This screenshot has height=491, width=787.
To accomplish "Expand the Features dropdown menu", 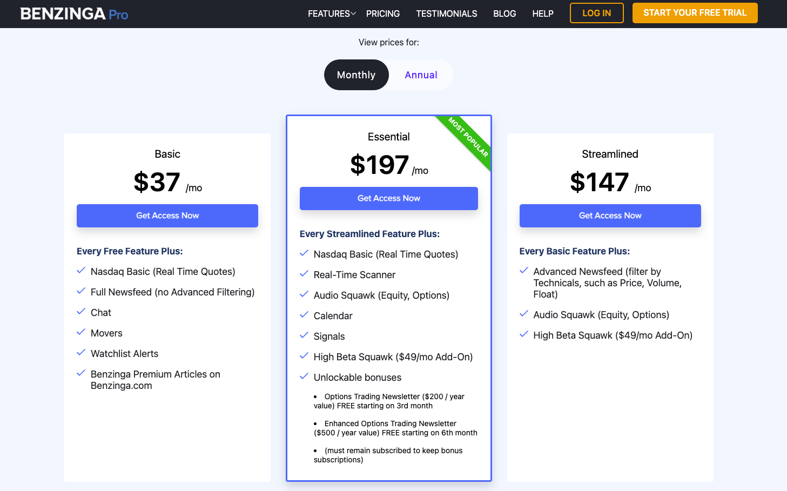I will (332, 14).
